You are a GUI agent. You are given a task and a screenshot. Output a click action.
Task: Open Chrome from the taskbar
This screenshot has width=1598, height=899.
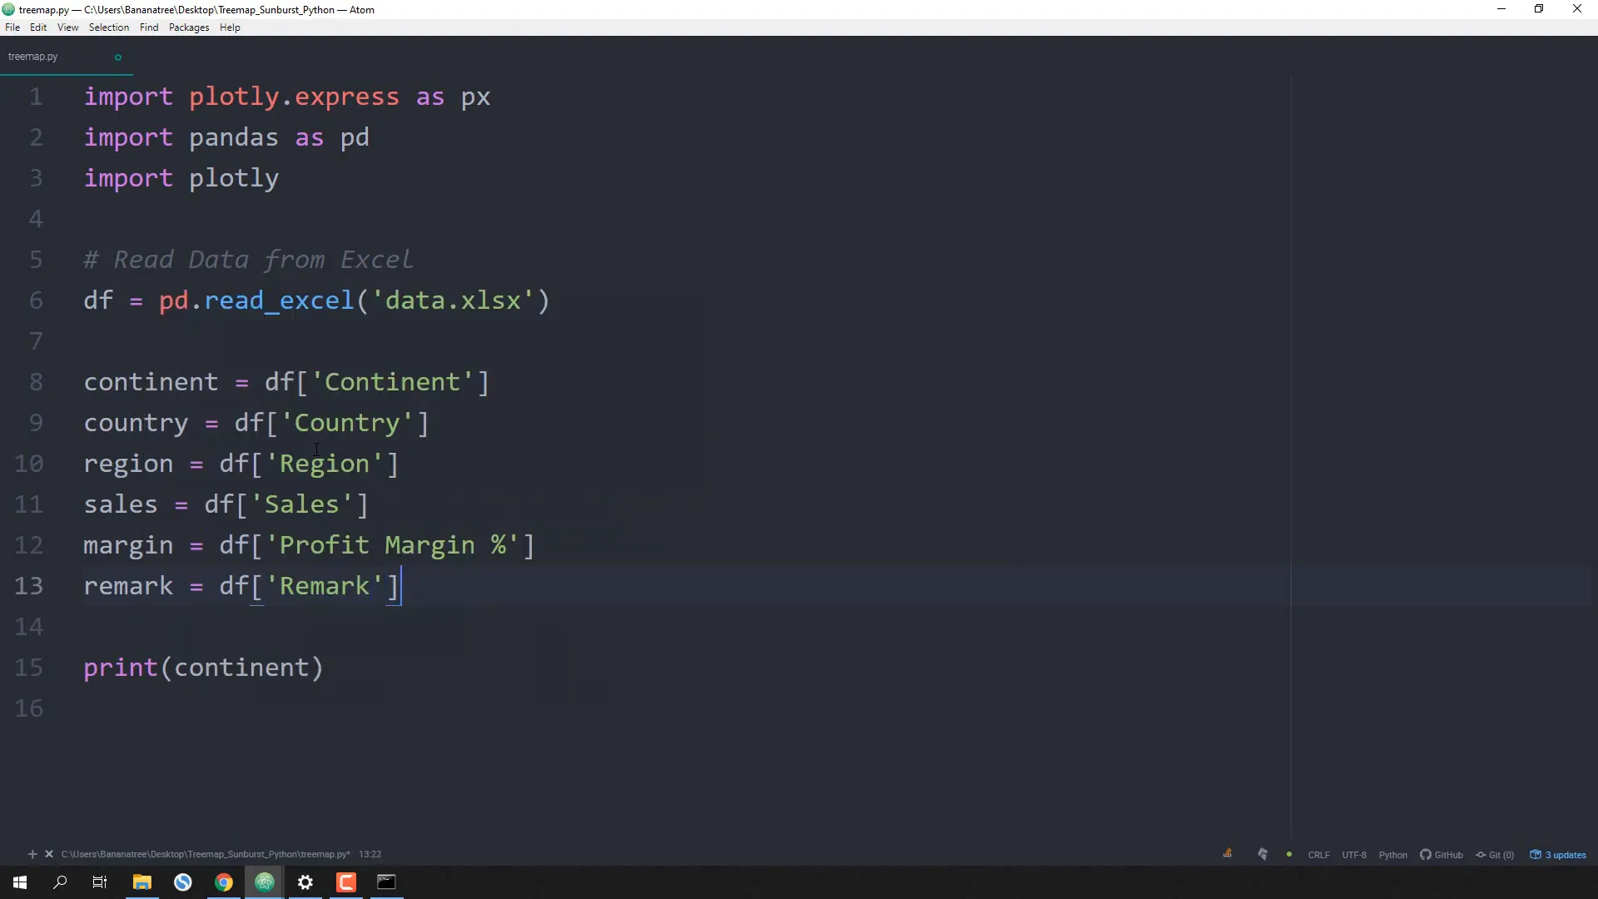coord(224,882)
